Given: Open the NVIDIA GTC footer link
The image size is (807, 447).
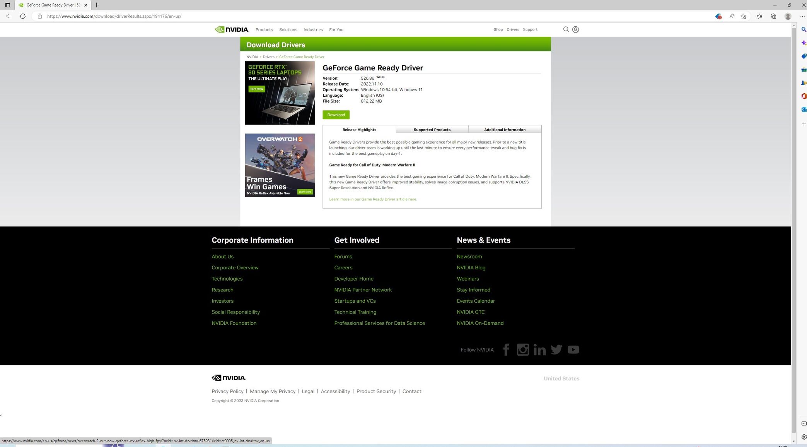Looking at the screenshot, I should pyautogui.click(x=471, y=312).
